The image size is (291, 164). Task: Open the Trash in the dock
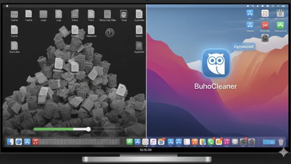click(x=281, y=142)
